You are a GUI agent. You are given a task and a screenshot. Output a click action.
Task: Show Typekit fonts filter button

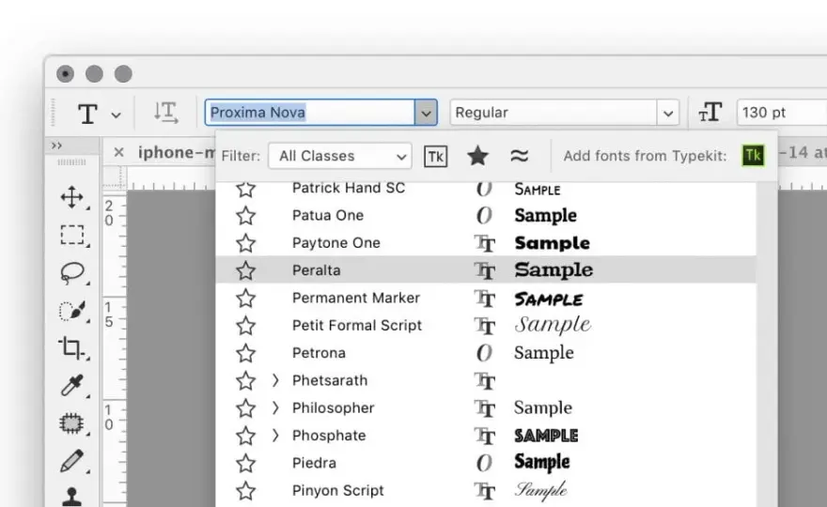(436, 157)
